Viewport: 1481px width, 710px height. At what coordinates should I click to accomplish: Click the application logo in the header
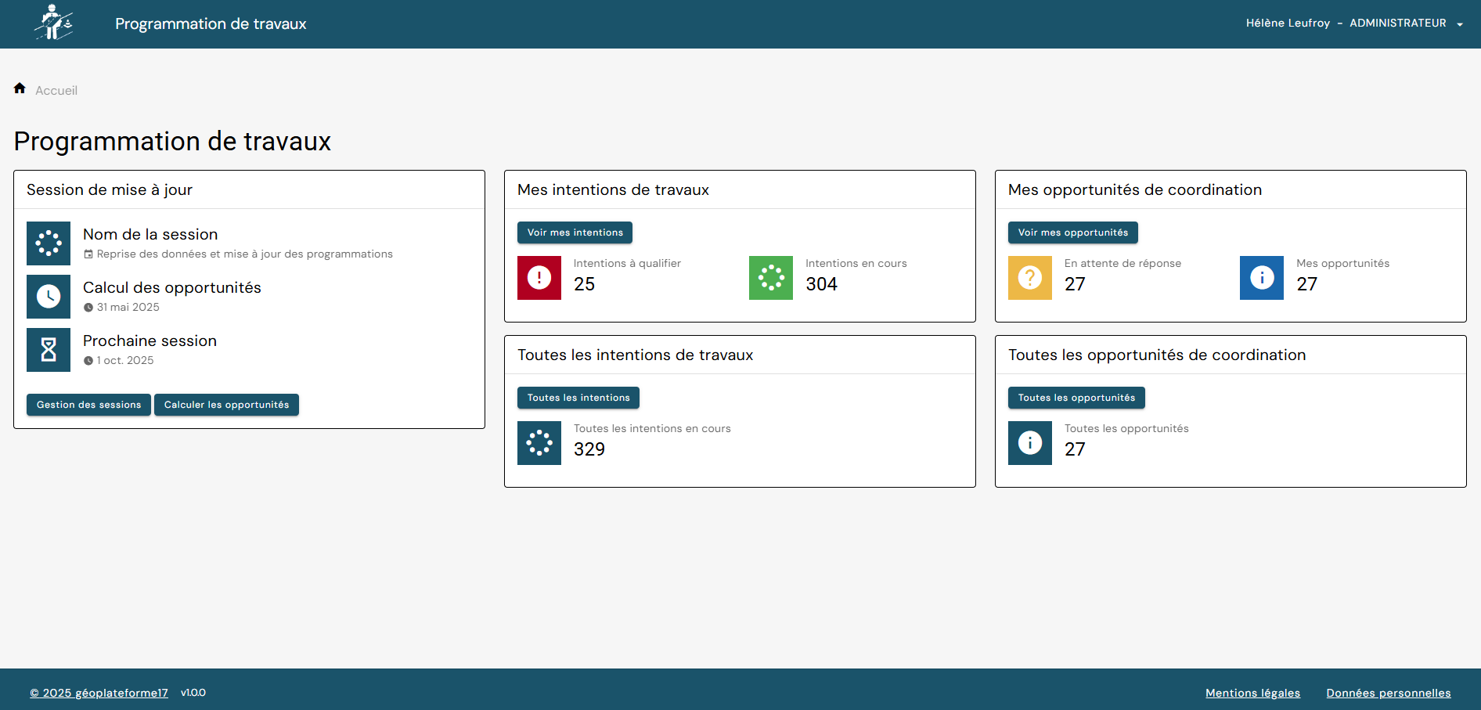[53, 23]
